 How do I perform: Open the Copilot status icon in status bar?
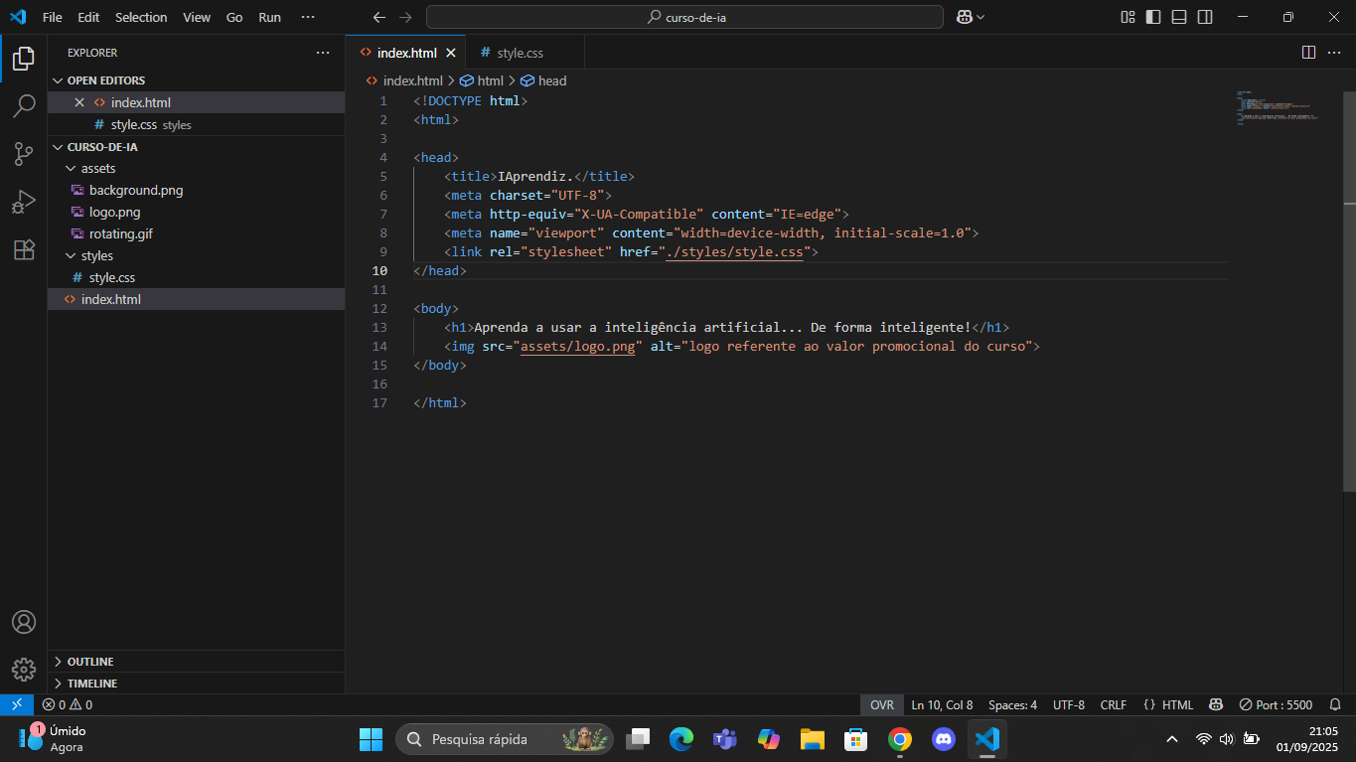click(x=1216, y=704)
